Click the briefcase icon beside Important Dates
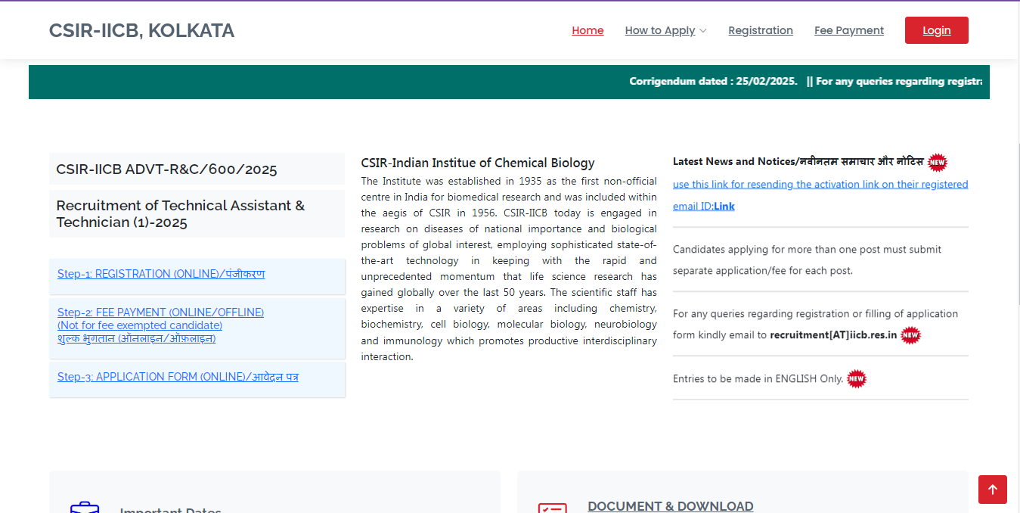 [85, 507]
